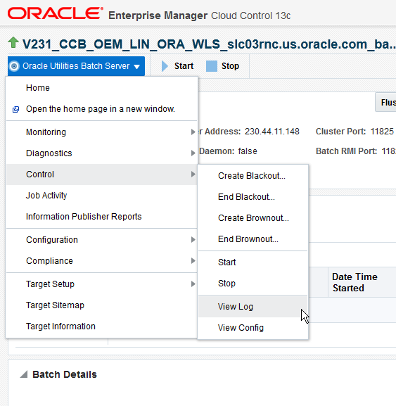The image size is (396, 406).
Task: Click the Start toolbar button label
Action: tap(184, 66)
